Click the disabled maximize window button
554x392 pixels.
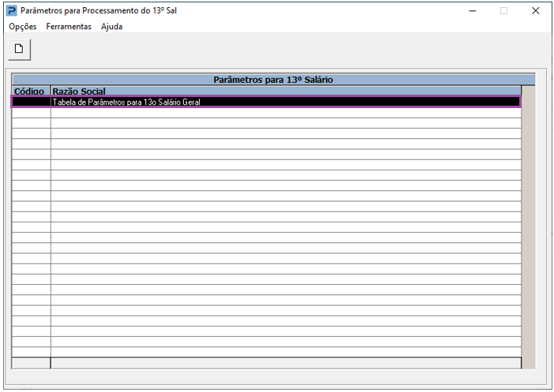click(x=503, y=11)
